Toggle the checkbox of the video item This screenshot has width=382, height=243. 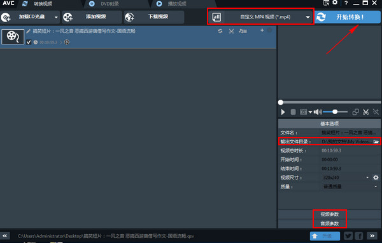coord(29,42)
